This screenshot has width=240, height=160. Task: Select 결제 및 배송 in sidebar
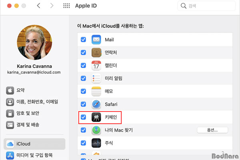coord(34,125)
